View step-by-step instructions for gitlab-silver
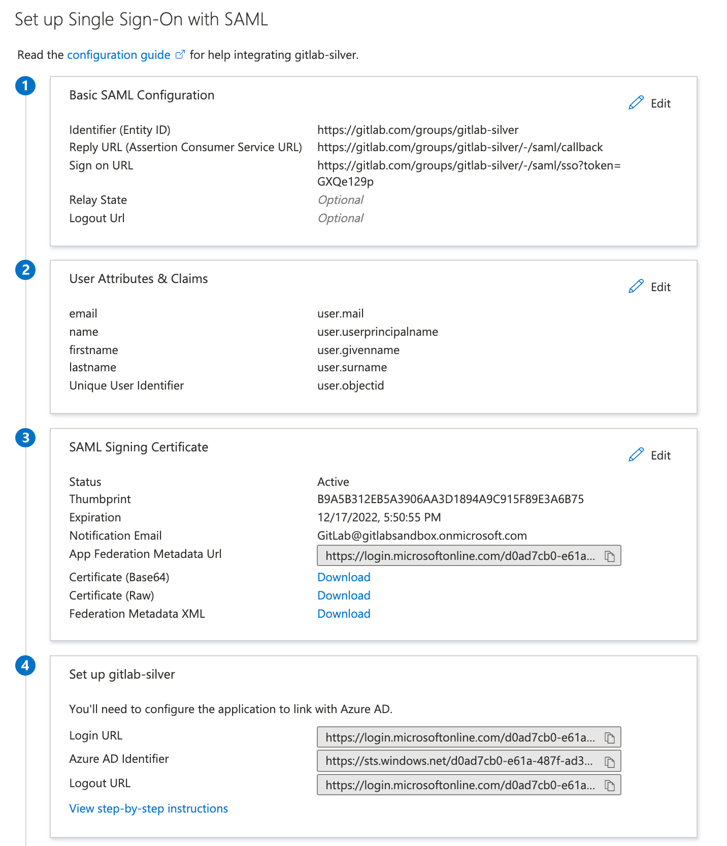 pyautogui.click(x=148, y=808)
